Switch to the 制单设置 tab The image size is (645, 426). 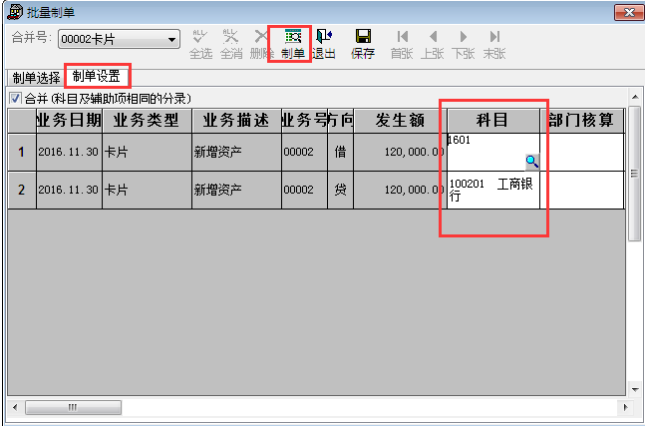pos(98,77)
